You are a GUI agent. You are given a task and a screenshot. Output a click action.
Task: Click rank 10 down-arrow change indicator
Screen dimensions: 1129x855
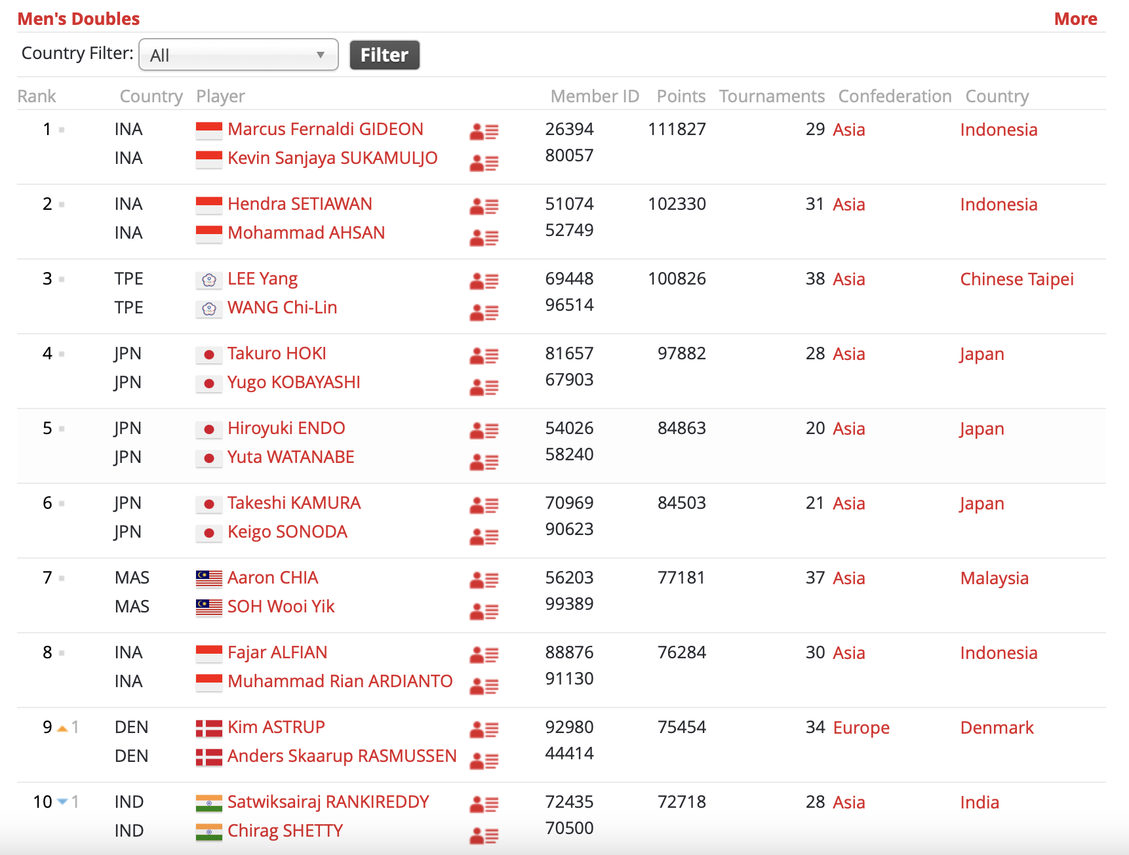point(62,801)
